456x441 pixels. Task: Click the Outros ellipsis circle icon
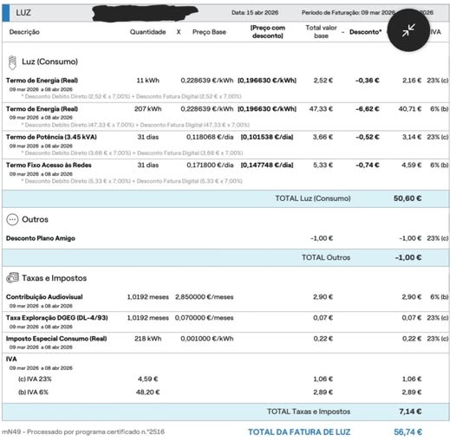[12, 219]
